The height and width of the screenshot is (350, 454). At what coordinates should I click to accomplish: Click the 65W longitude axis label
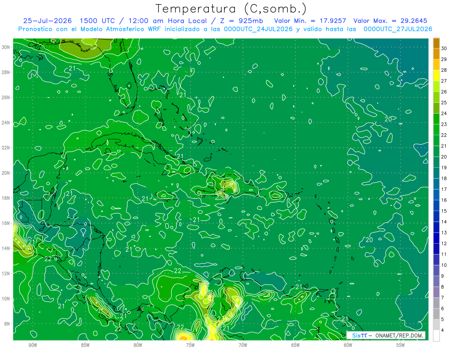(x=295, y=345)
